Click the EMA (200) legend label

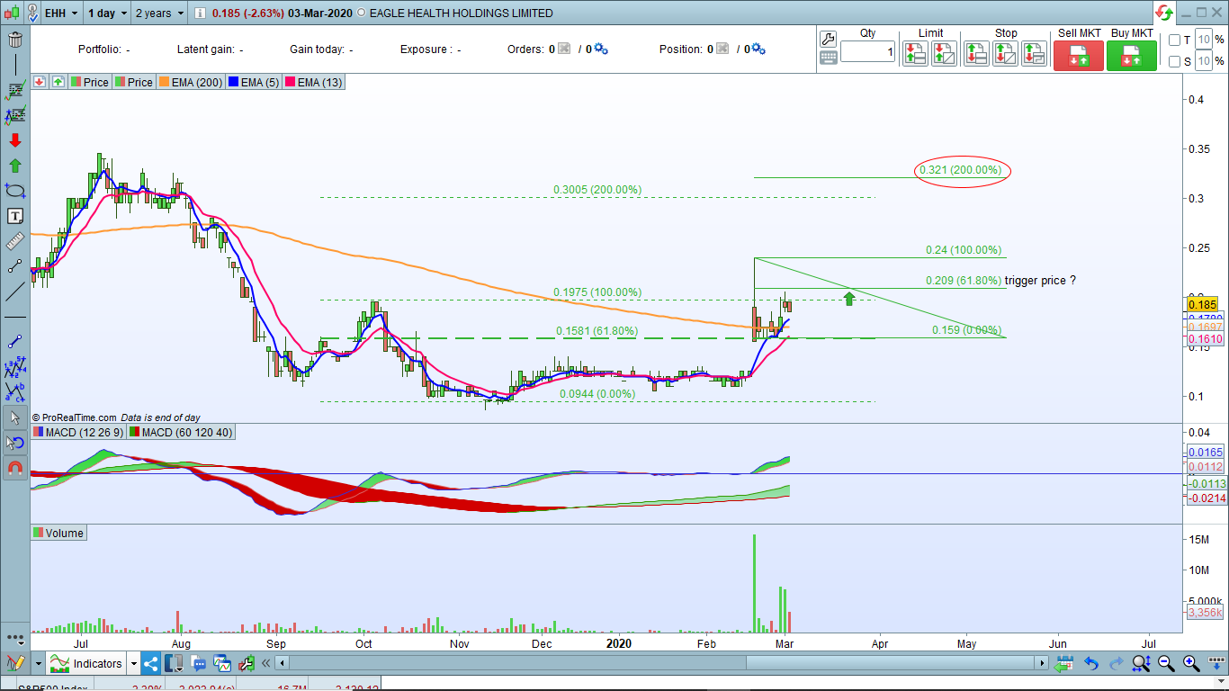[192, 82]
